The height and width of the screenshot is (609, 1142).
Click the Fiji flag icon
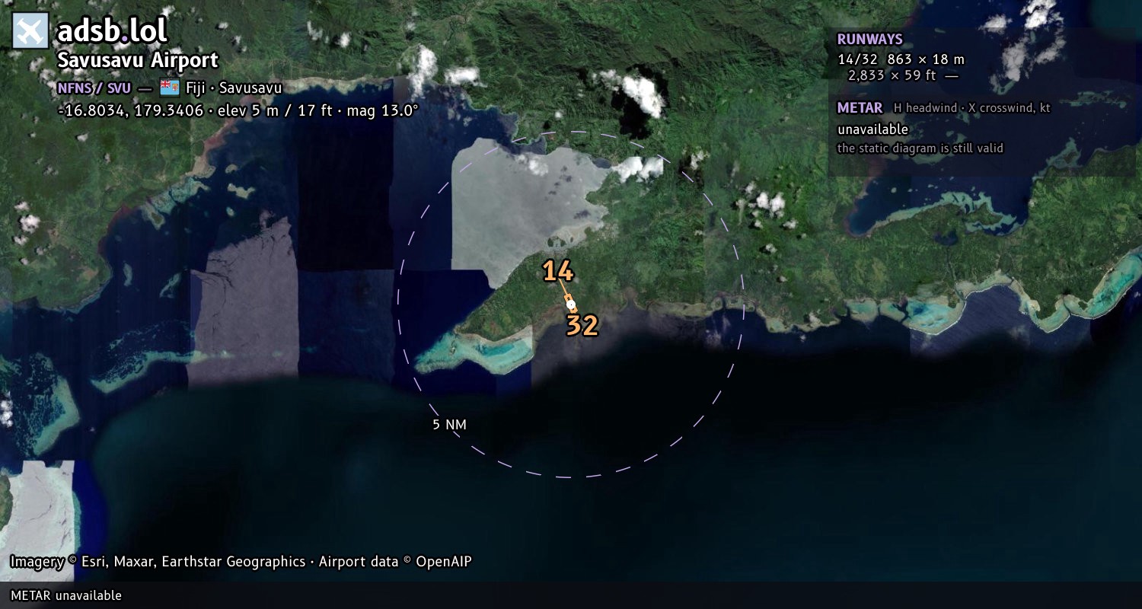(x=169, y=88)
